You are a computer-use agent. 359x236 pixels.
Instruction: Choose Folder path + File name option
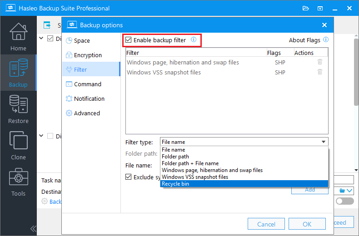[x=244, y=163]
